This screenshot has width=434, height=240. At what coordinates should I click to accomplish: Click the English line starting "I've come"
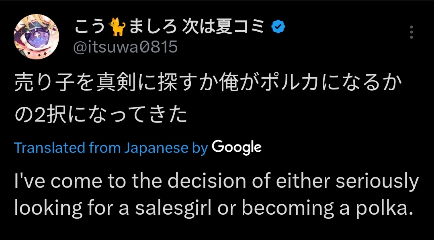point(217,182)
